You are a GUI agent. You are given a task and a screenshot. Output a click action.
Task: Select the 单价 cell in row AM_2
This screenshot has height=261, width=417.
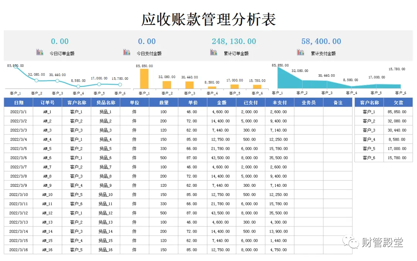click(x=192, y=121)
